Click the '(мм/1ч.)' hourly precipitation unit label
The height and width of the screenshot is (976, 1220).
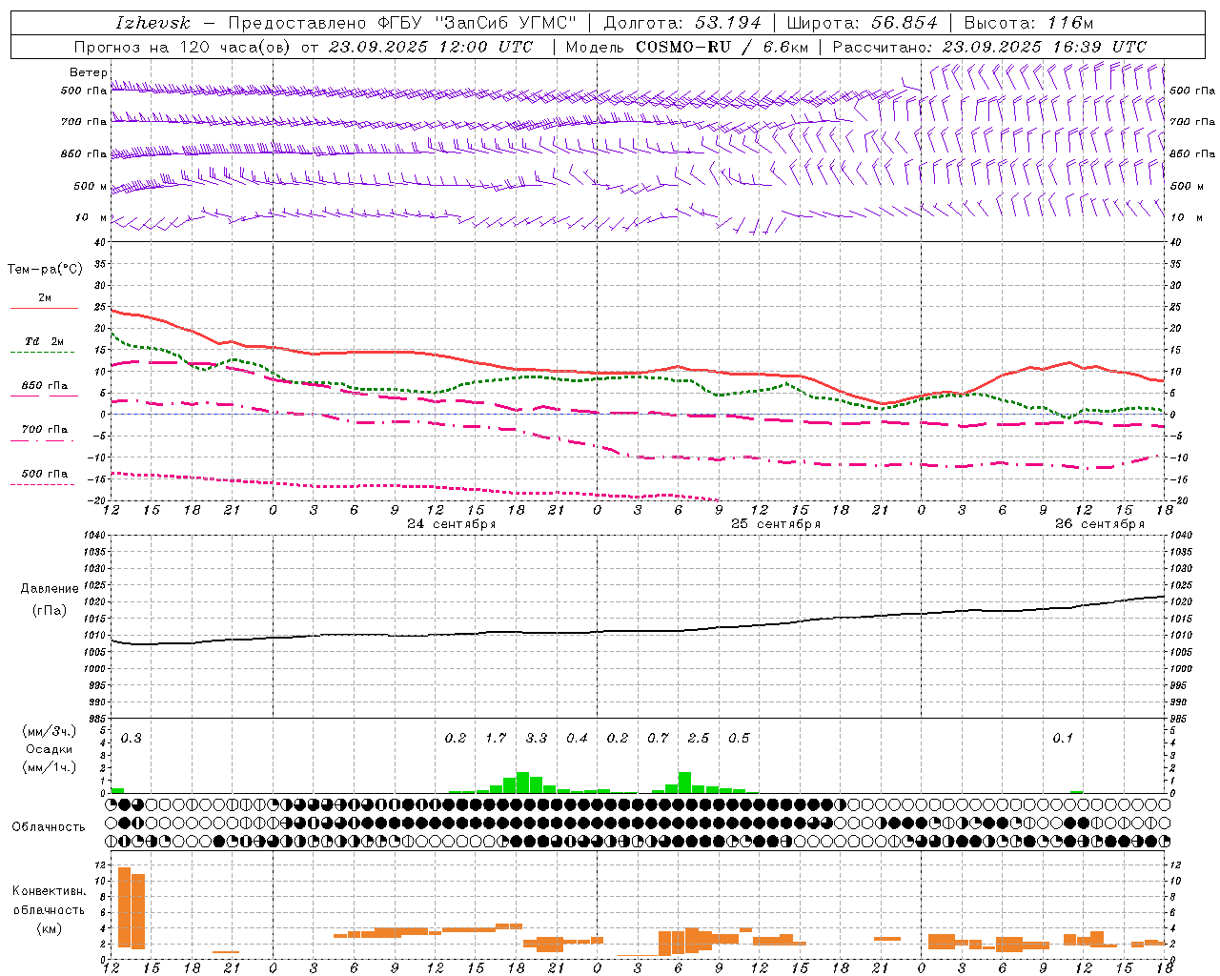pyautogui.click(x=50, y=767)
